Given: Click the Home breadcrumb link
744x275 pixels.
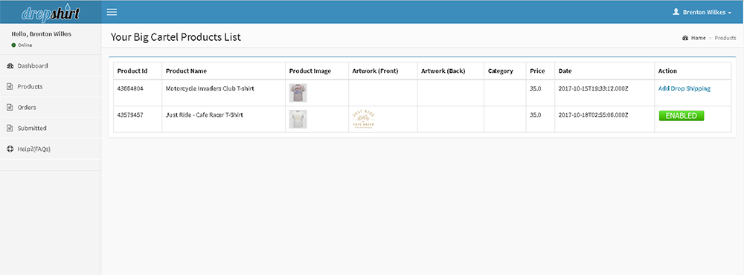Looking at the screenshot, I should pos(698,38).
